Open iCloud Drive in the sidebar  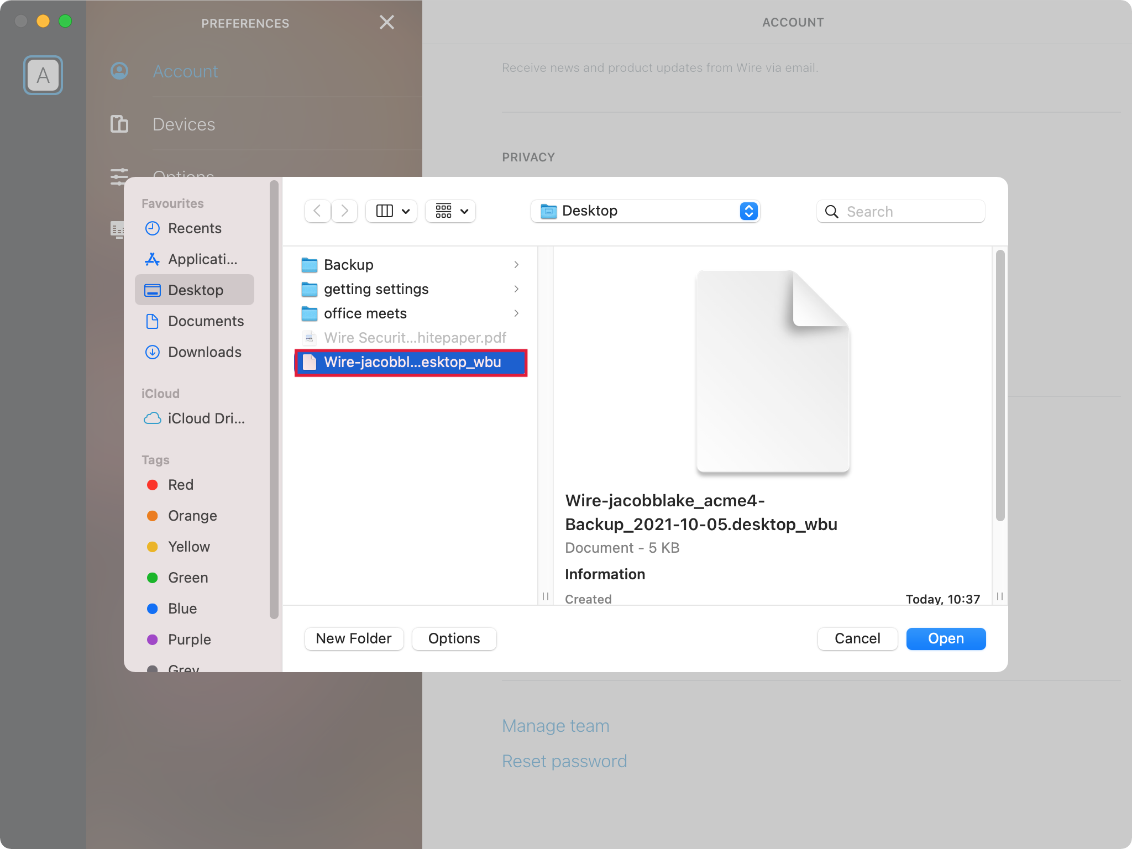point(195,418)
